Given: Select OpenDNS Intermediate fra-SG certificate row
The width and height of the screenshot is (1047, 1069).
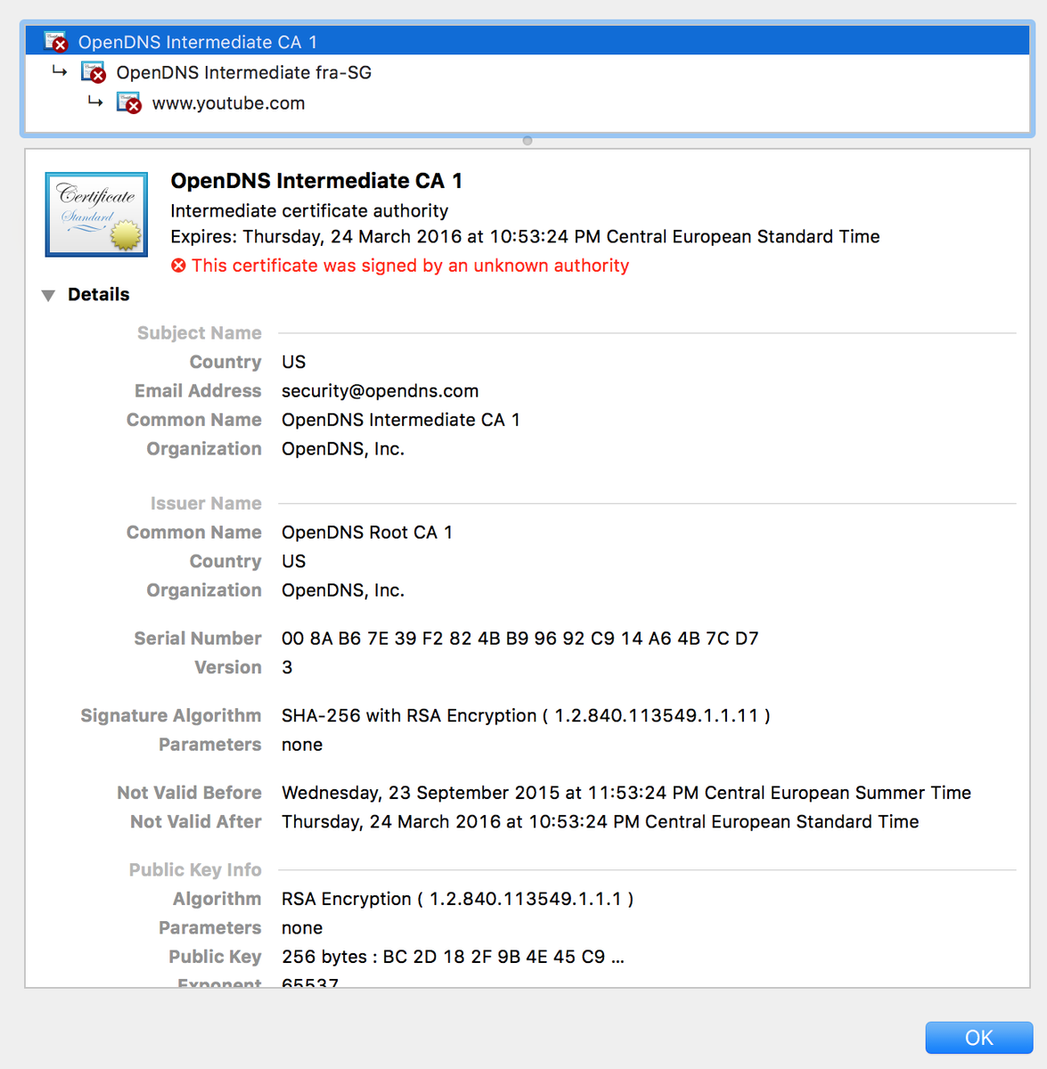Looking at the screenshot, I should [x=528, y=72].
